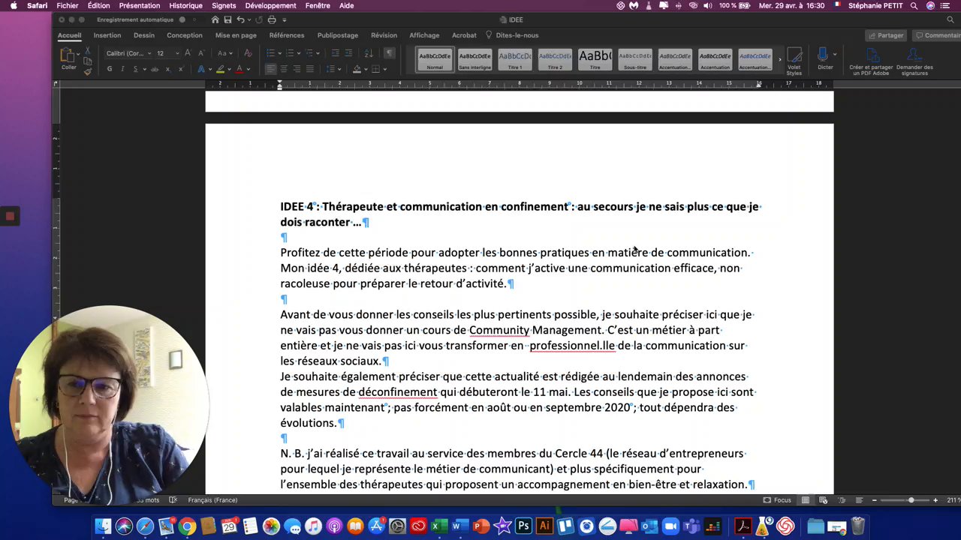Click Demander des signatures

(914, 61)
